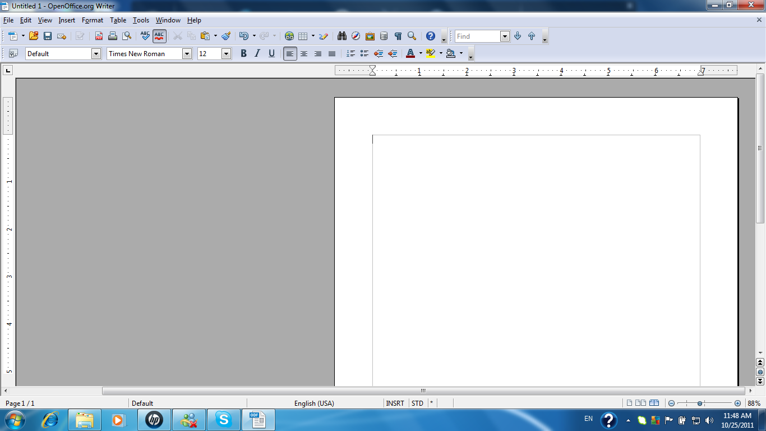Center the paragraph text
Screen dimensions: 766x431
304,53
